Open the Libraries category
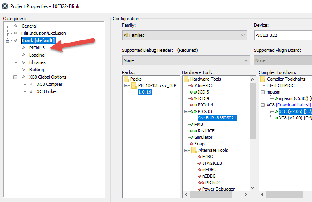312x202 pixels. [37, 62]
